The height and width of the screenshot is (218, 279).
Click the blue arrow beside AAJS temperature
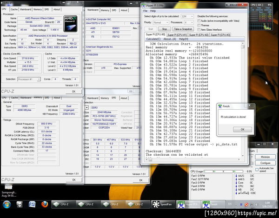236,176
